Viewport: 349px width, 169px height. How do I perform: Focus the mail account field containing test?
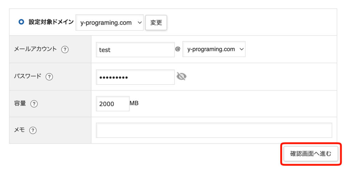tap(135, 50)
